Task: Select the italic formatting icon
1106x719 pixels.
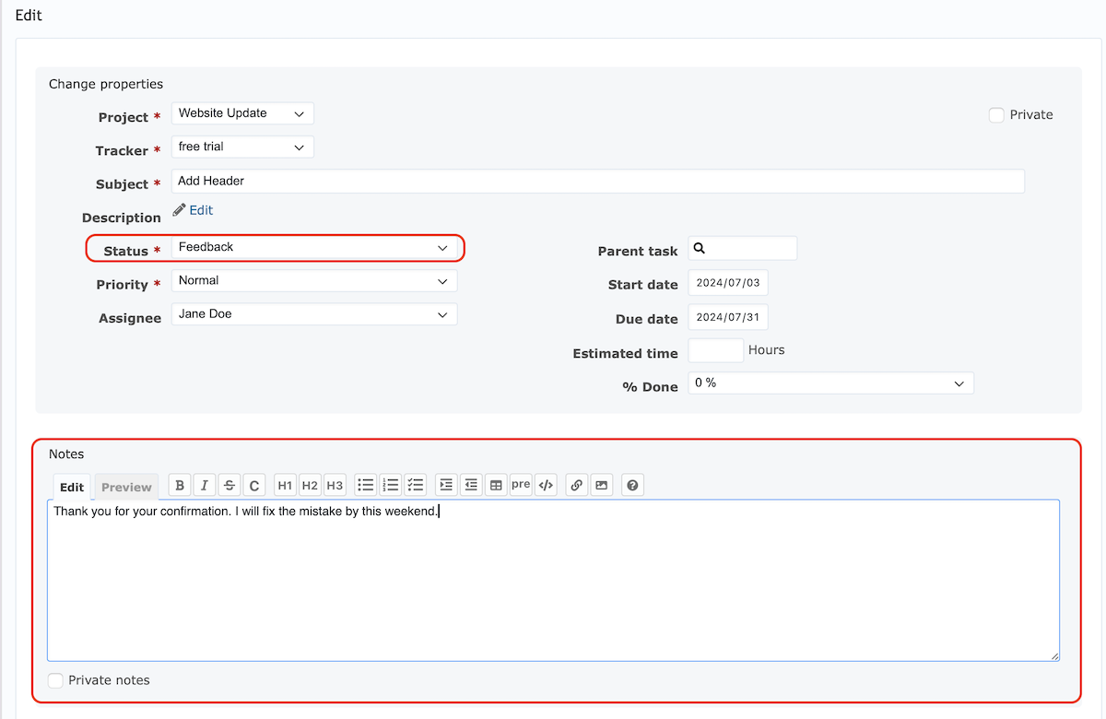Action: [x=204, y=484]
